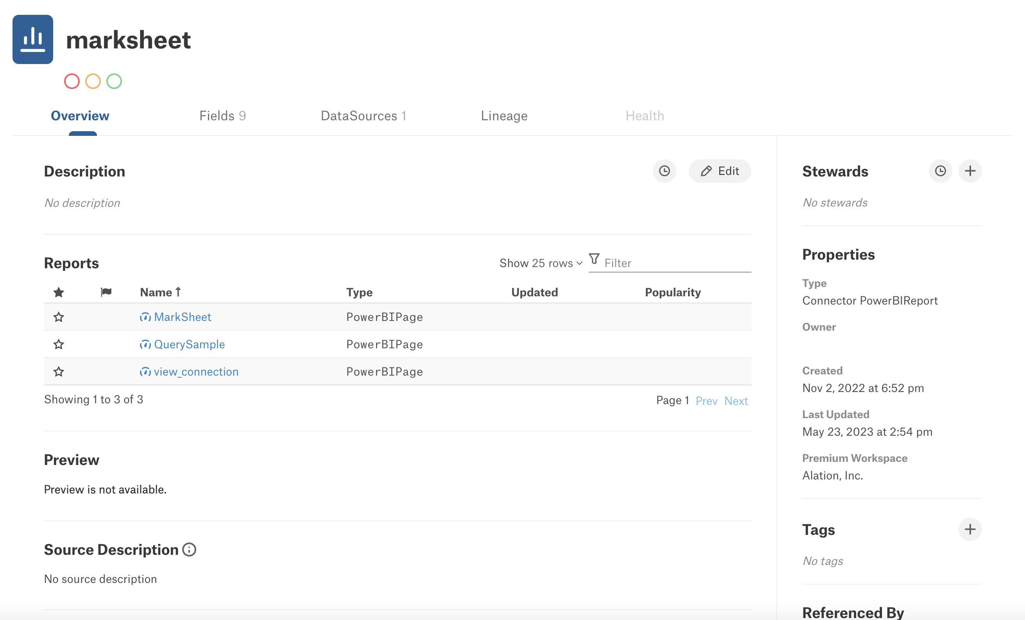Click the 'No description' placeholder
Viewport: 1025px width, 620px height.
[82, 203]
